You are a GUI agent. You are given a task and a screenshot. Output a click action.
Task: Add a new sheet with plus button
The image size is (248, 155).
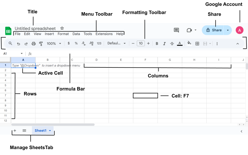[x=15, y=130]
